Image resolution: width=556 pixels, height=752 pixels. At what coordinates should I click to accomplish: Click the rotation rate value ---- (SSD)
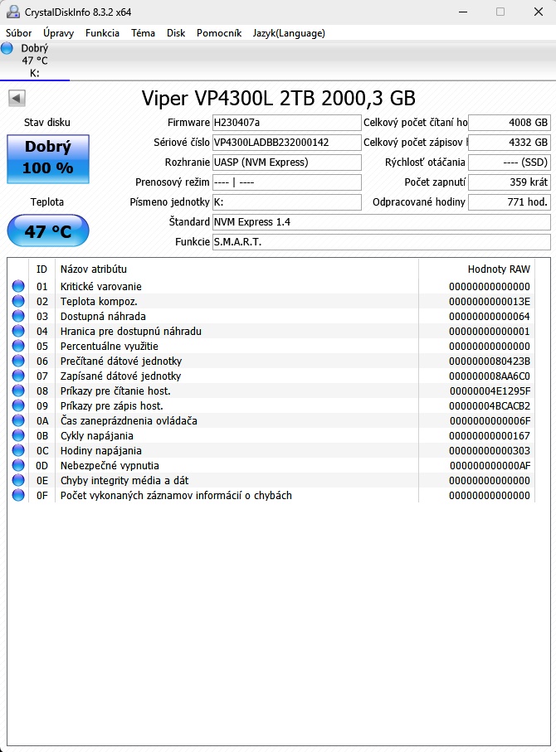(509, 163)
